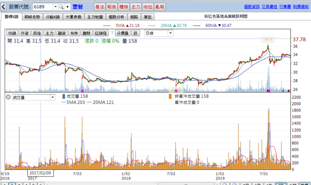Open the 大單券商 tab
Image resolution: width=311 pixels, height=185 pixels.
click(74, 17)
